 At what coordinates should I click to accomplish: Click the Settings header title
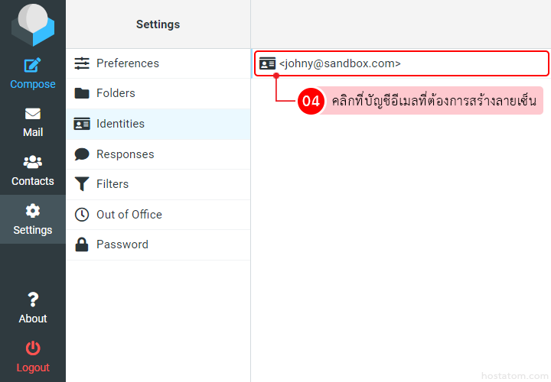tap(158, 24)
